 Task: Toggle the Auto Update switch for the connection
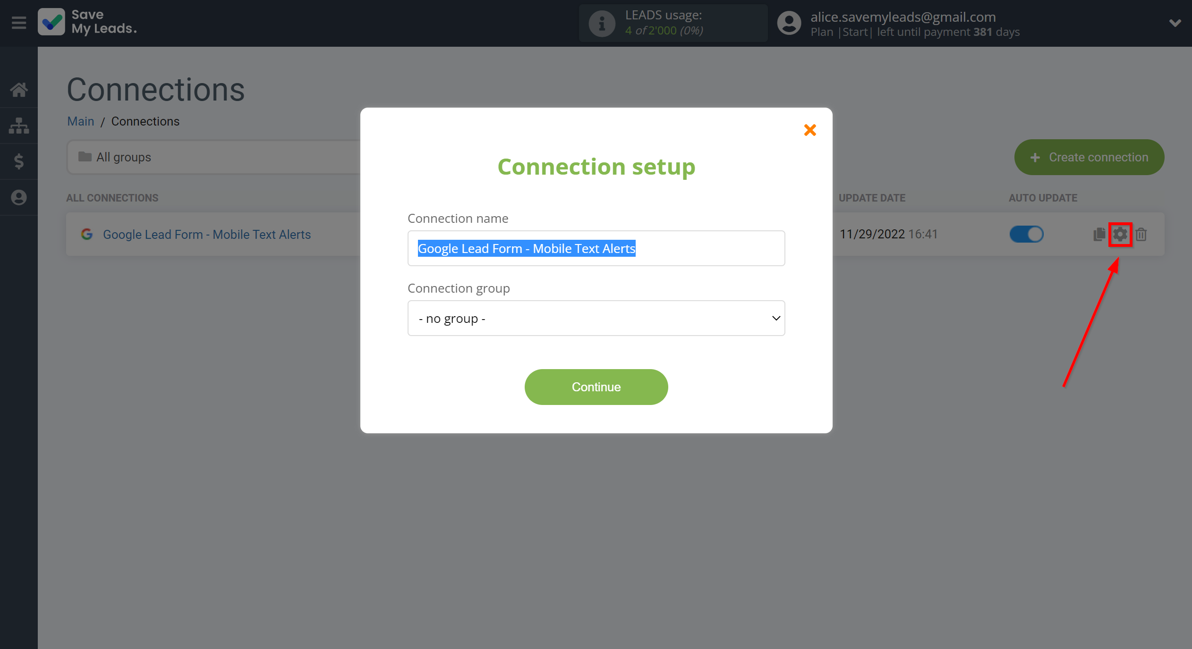1026,234
